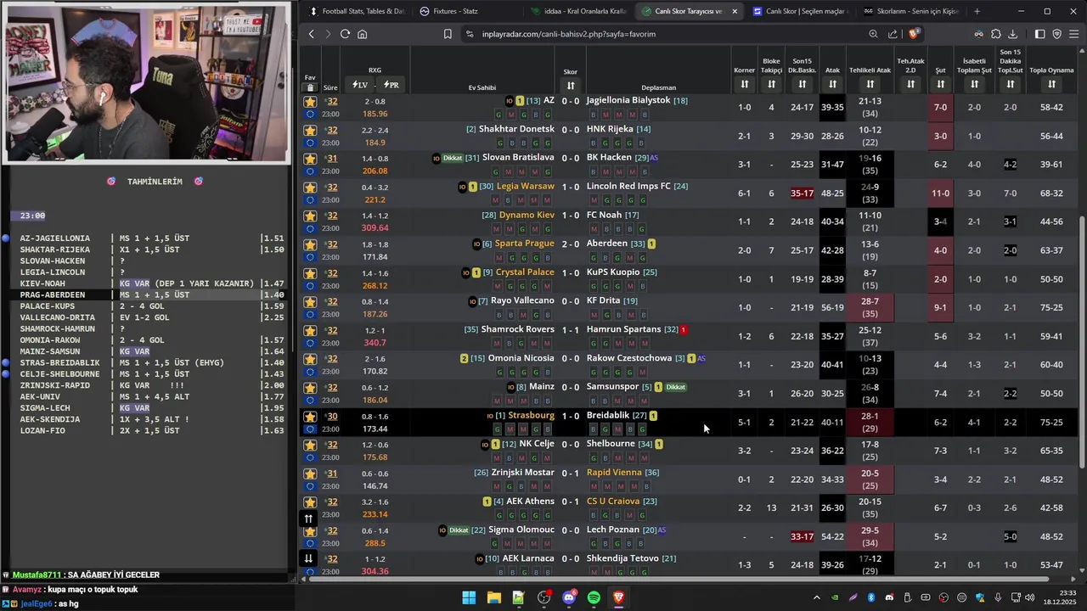Open the browser hamburger menu
Image resolution: width=1087 pixels, height=611 pixels.
[1074, 34]
